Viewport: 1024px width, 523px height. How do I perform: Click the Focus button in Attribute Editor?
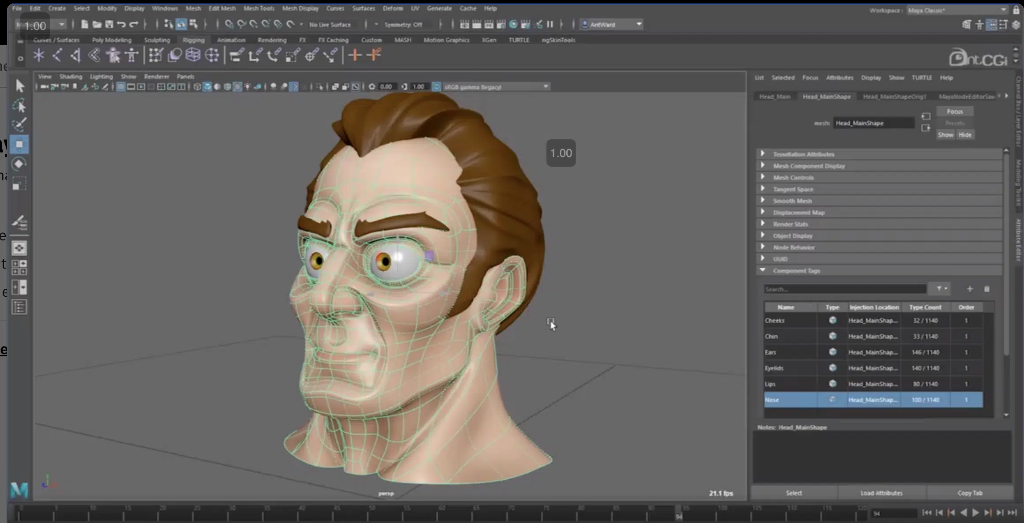[955, 111]
